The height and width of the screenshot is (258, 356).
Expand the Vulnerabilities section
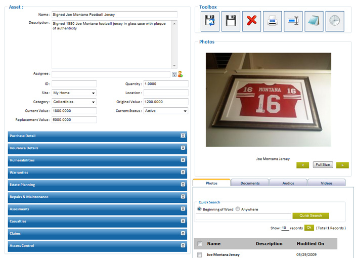183,160
